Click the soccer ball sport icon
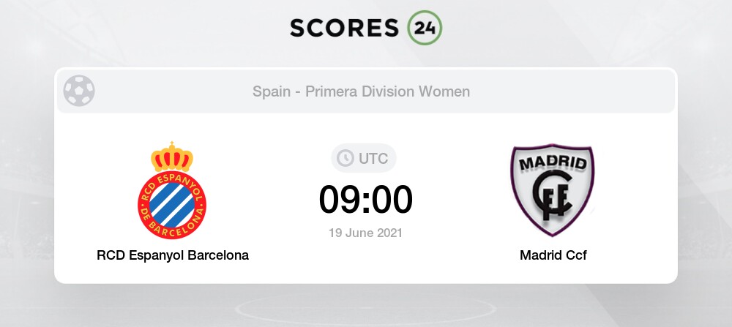This screenshot has width=732, height=327. tap(79, 91)
